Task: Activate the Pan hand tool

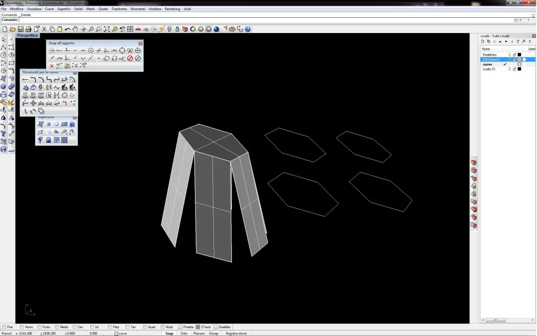Action: 76,29
